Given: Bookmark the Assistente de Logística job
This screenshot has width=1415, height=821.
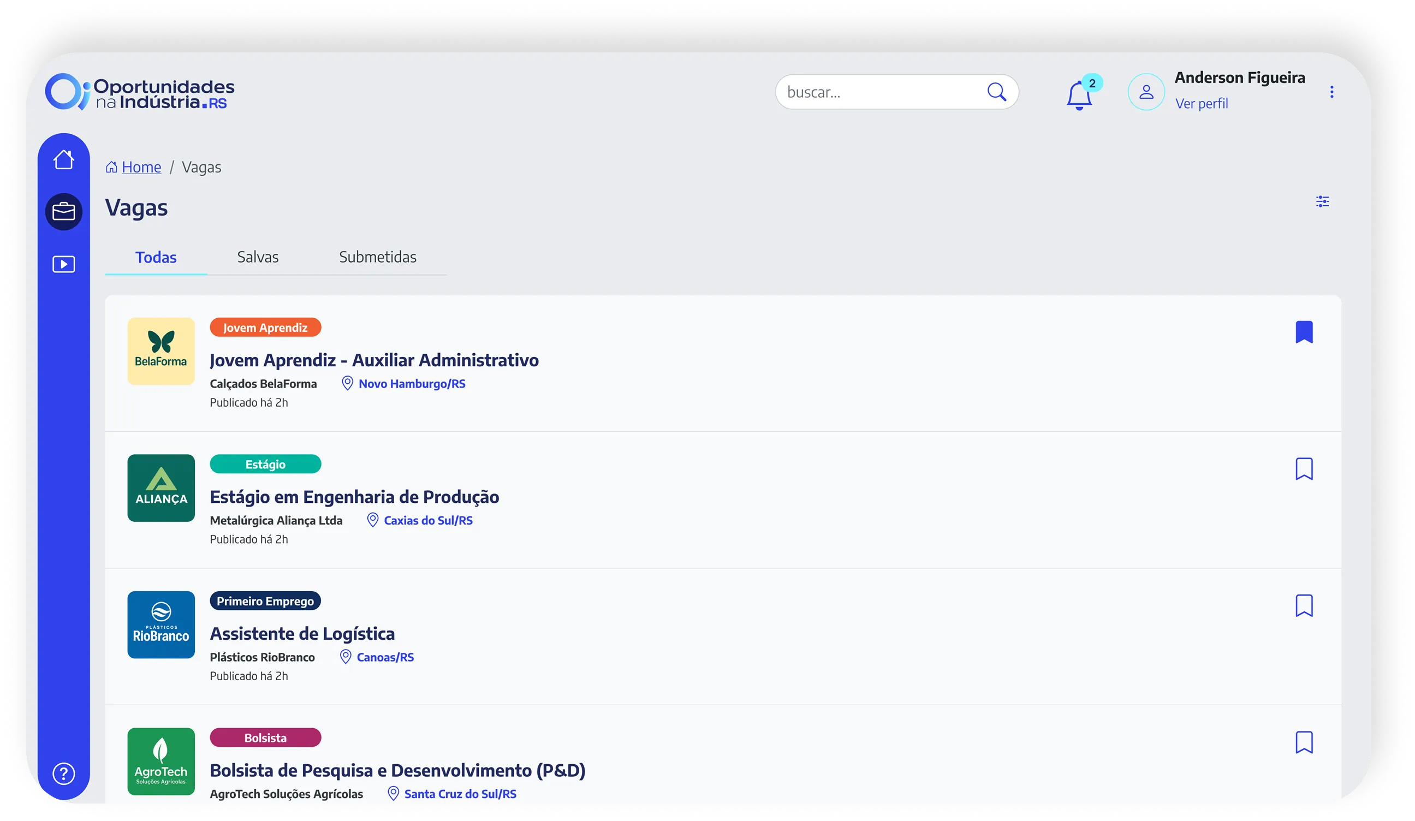Looking at the screenshot, I should (x=1304, y=605).
